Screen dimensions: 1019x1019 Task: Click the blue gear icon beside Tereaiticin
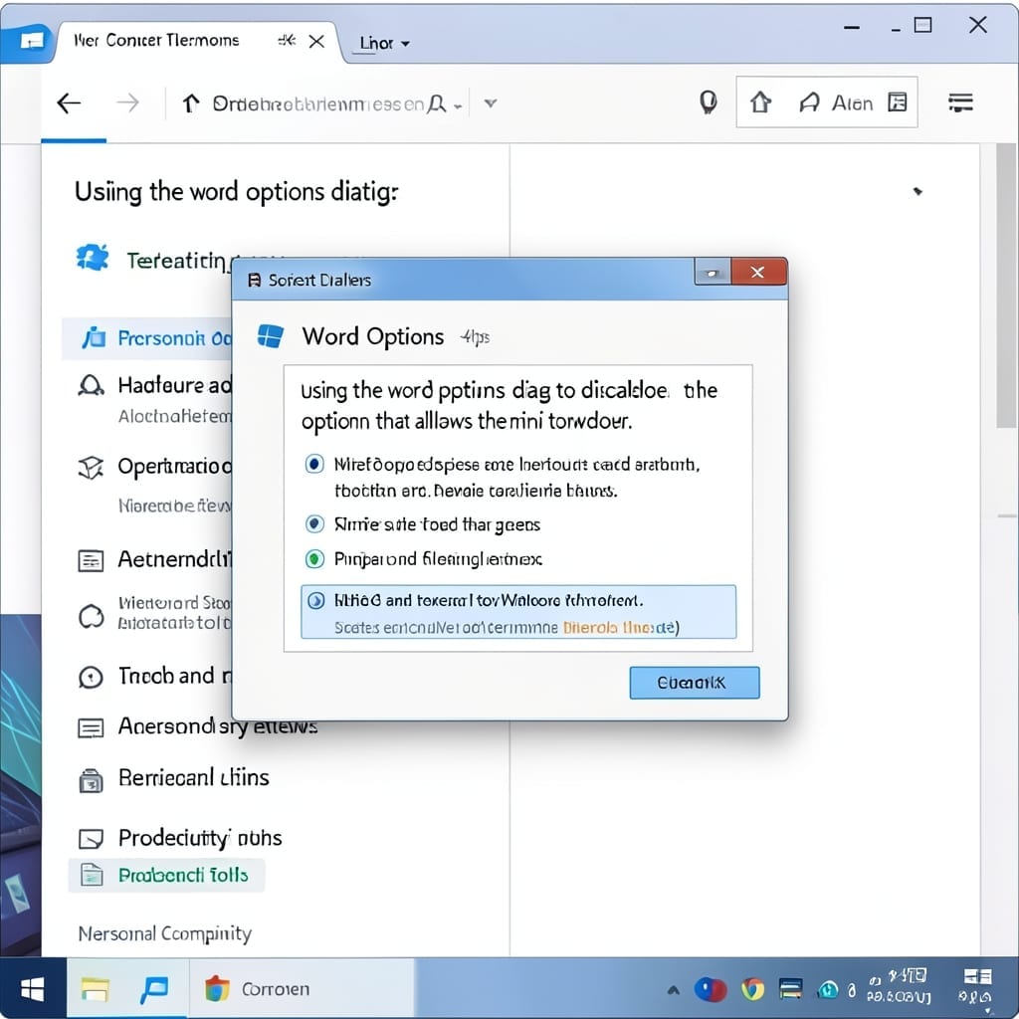coord(93,258)
